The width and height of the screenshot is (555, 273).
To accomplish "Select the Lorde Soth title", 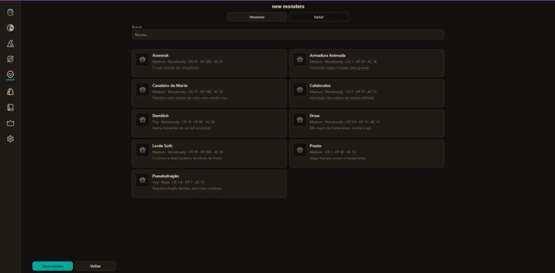I will [x=163, y=146].
